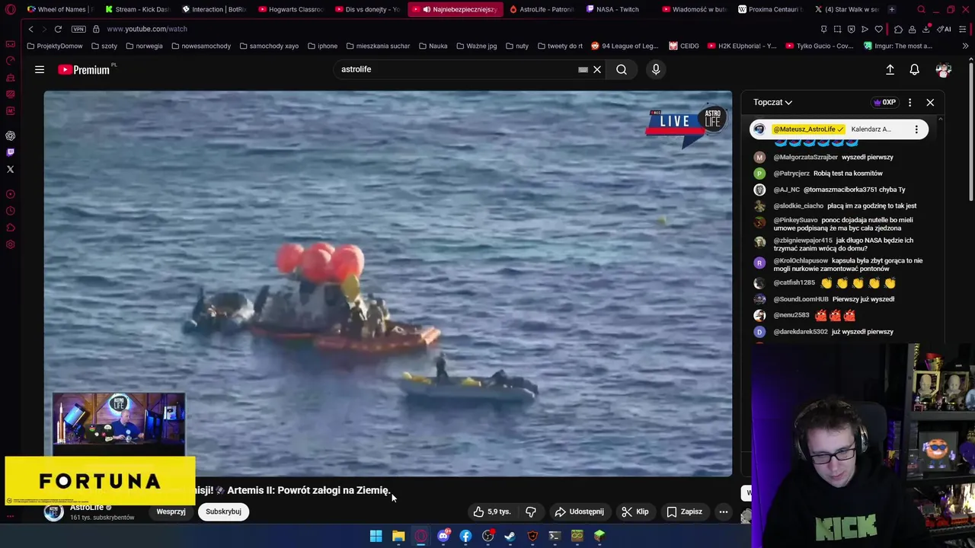Switch to the Hogwarts Classroom tab

pos(291,9)
